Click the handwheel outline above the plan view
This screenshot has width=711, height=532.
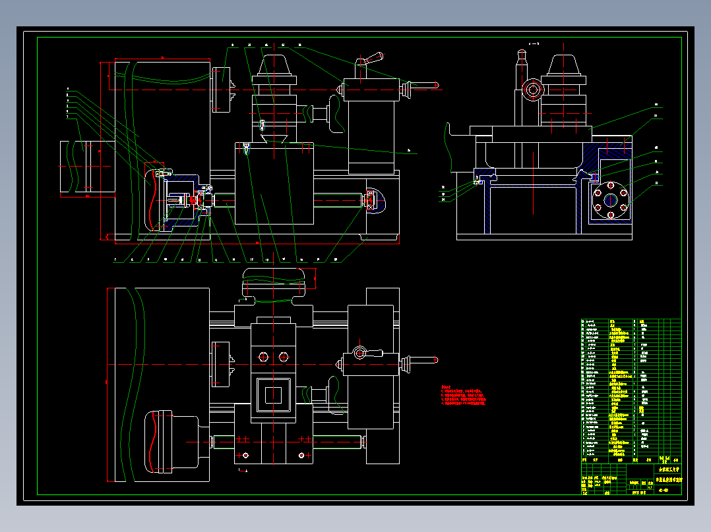coord(273,281)
